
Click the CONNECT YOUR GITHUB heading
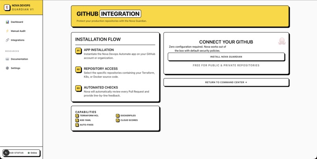click(x=226, y=42)
